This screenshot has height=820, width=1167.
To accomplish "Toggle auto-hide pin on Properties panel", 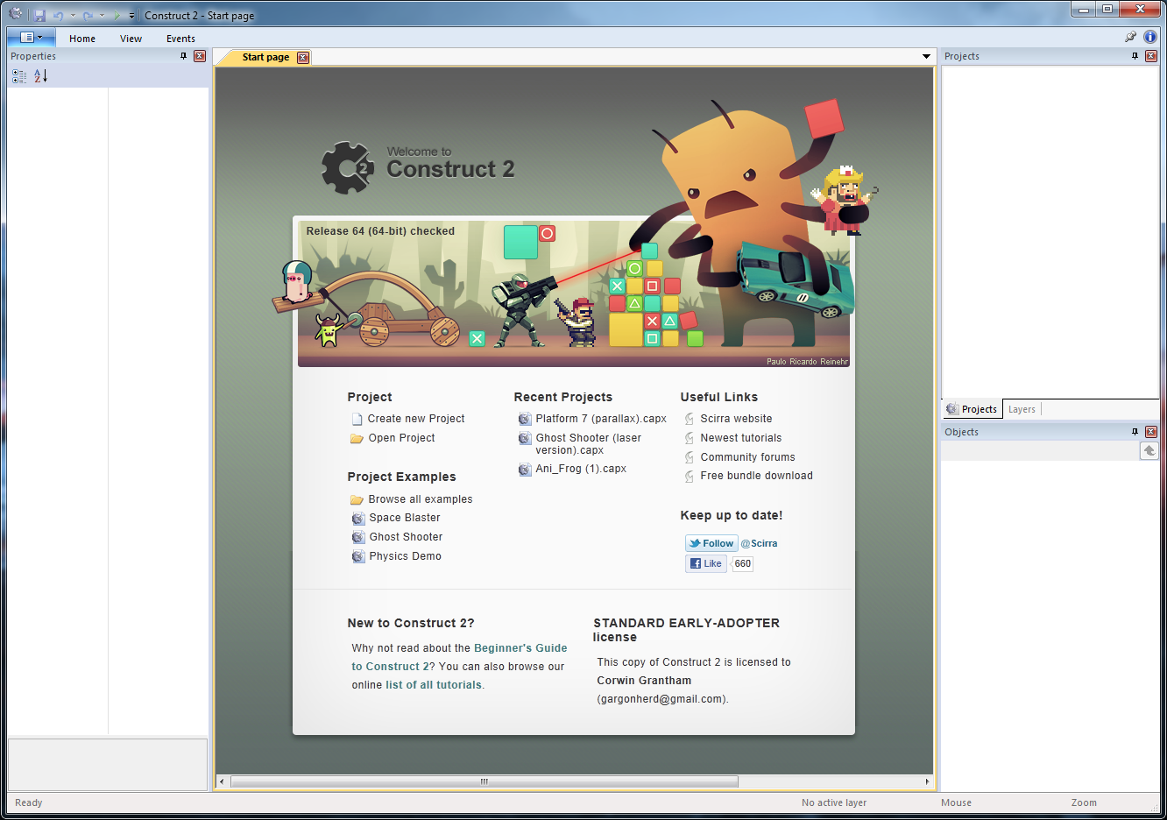I will pos(183,56).
